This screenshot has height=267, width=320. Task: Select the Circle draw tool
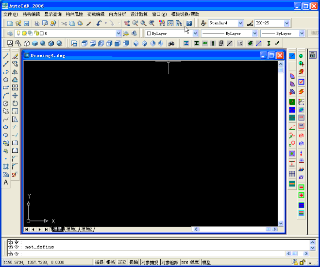6,103
